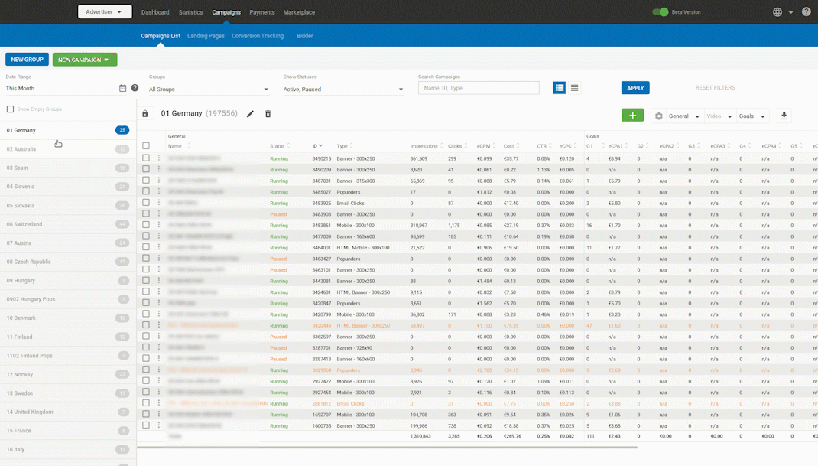The width and height of the screenshot is (818, 466).
Task: Edit group name with the pencil icon
Action: (x=250, y=114)
